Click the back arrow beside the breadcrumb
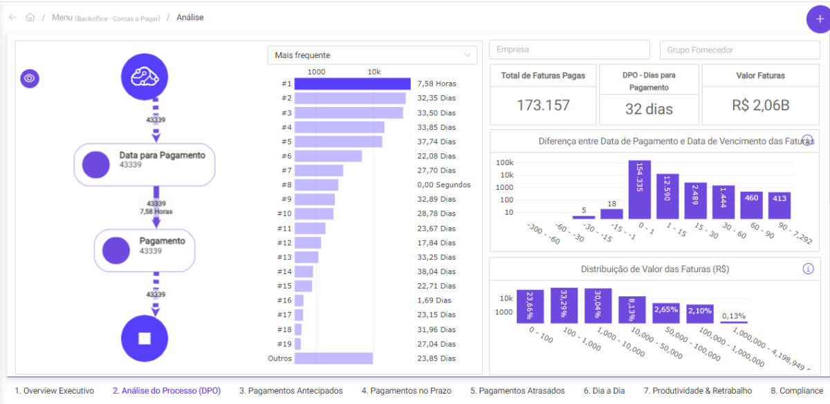Screen dimensions: 830x404 point(11,17)
